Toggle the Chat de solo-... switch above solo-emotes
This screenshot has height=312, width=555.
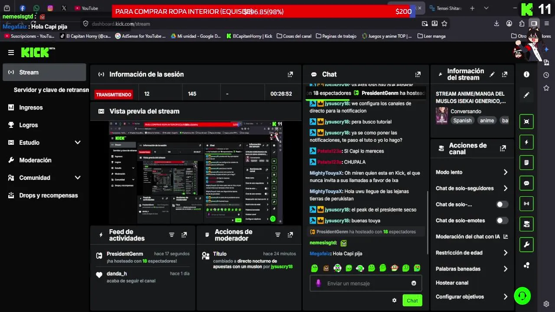pyautogui.click(x=502, y=205)
